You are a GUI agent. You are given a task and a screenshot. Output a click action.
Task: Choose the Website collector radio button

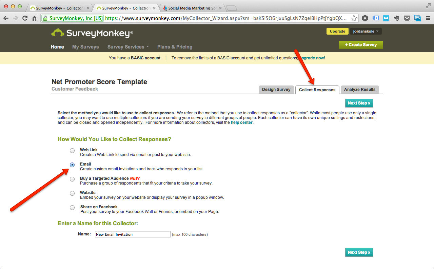pos(72,193)
